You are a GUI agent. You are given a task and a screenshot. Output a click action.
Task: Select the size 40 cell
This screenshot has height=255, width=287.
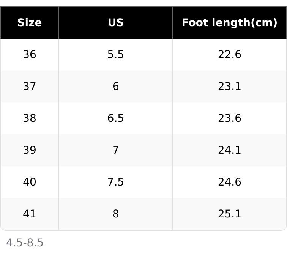point(30,182)
